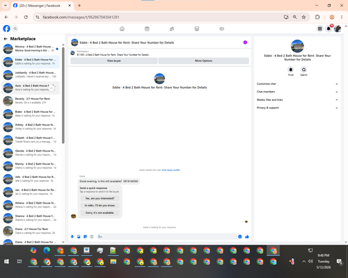Open Monica conversation in list

tap(31, 49)
